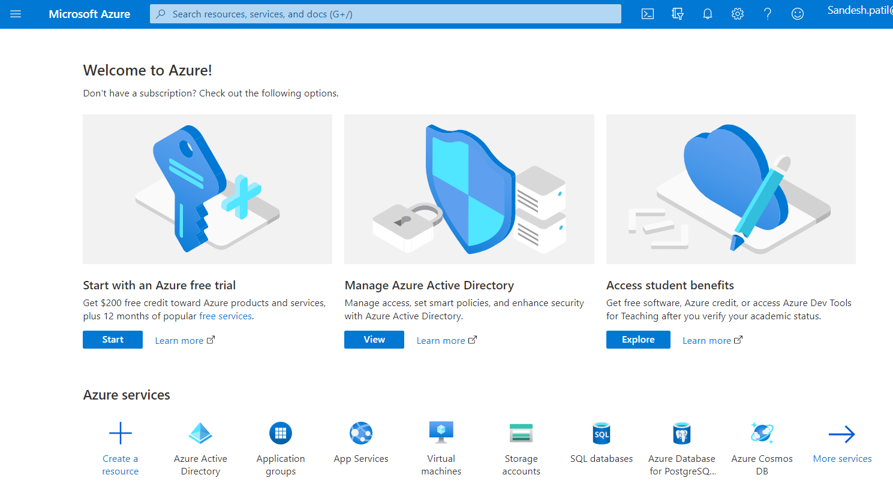Click the Active Directory shield illustration
Screen dimensions: 893x499
(x=469, y=189)
